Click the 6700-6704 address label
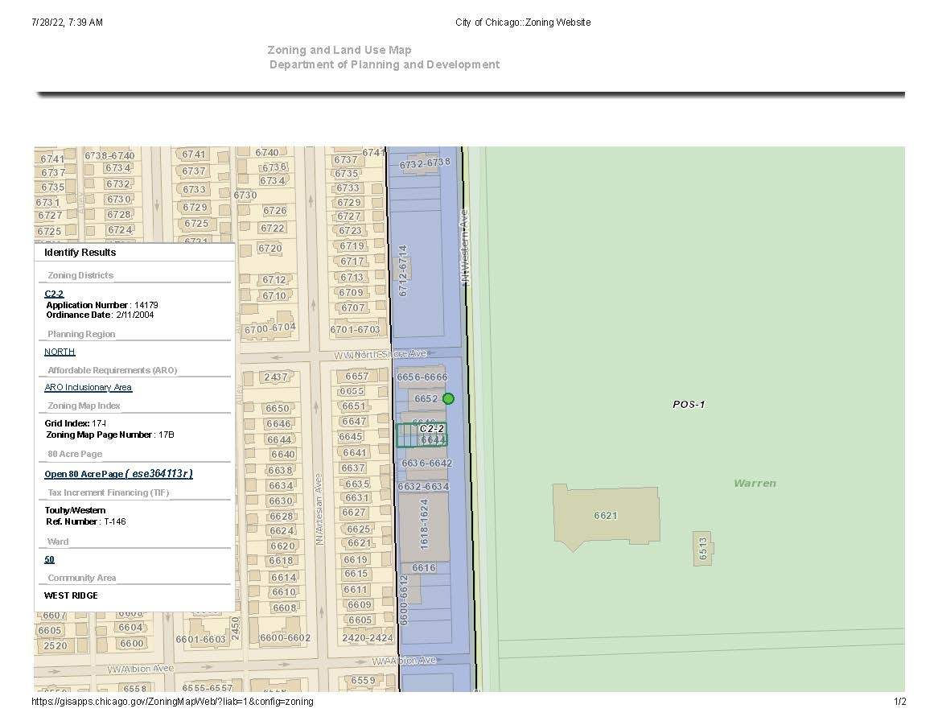Viewport: 938px width, 725px height. (269, 328)
